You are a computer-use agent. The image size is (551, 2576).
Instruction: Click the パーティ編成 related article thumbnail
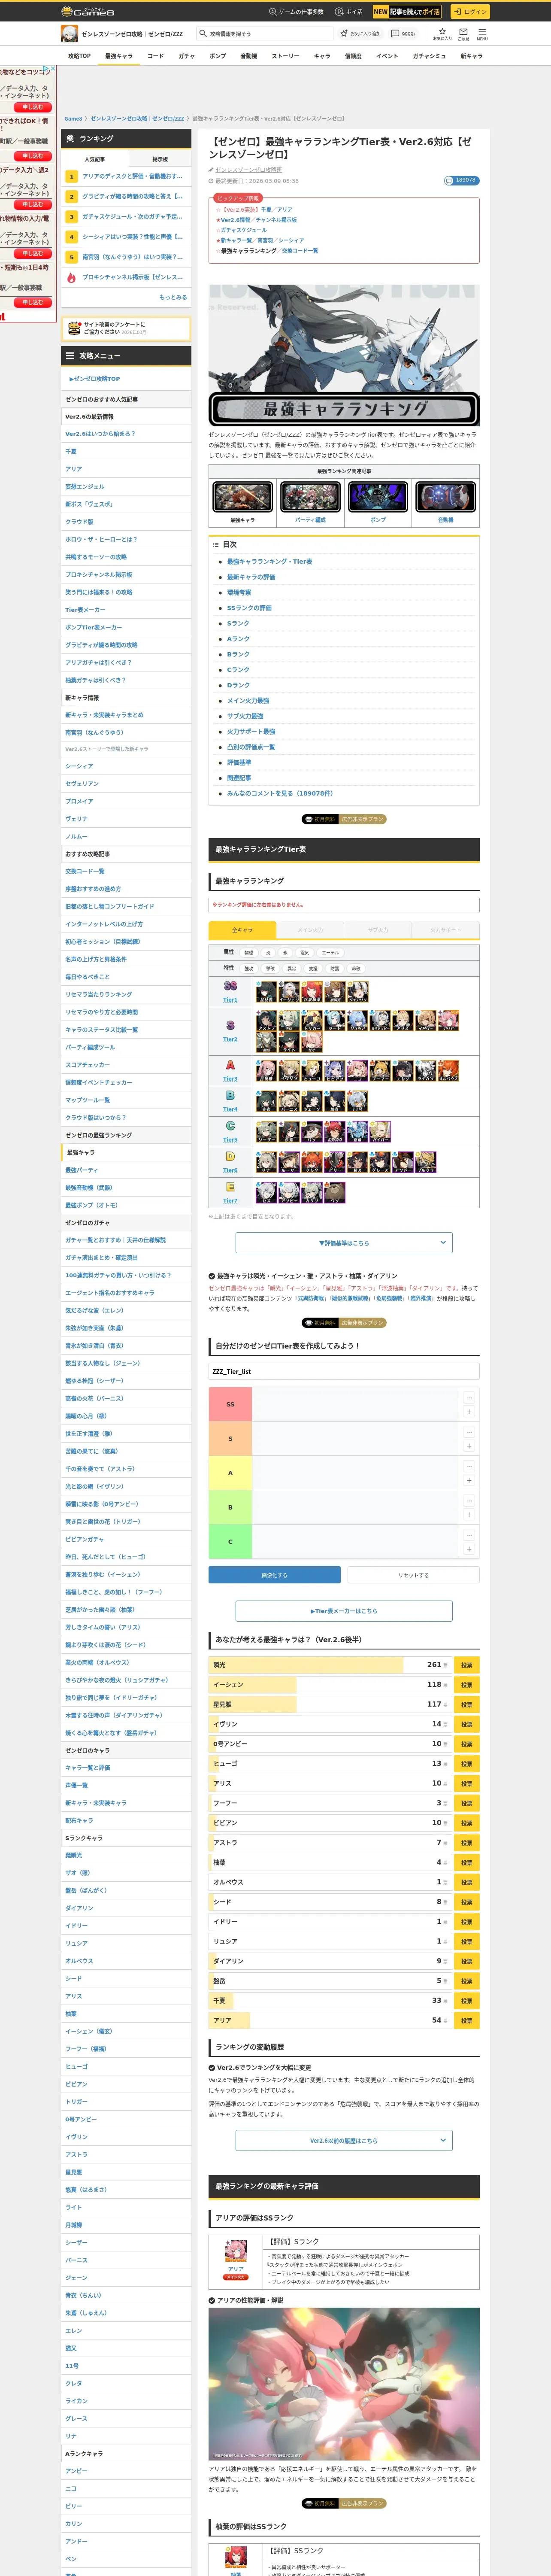click(310, 497)
